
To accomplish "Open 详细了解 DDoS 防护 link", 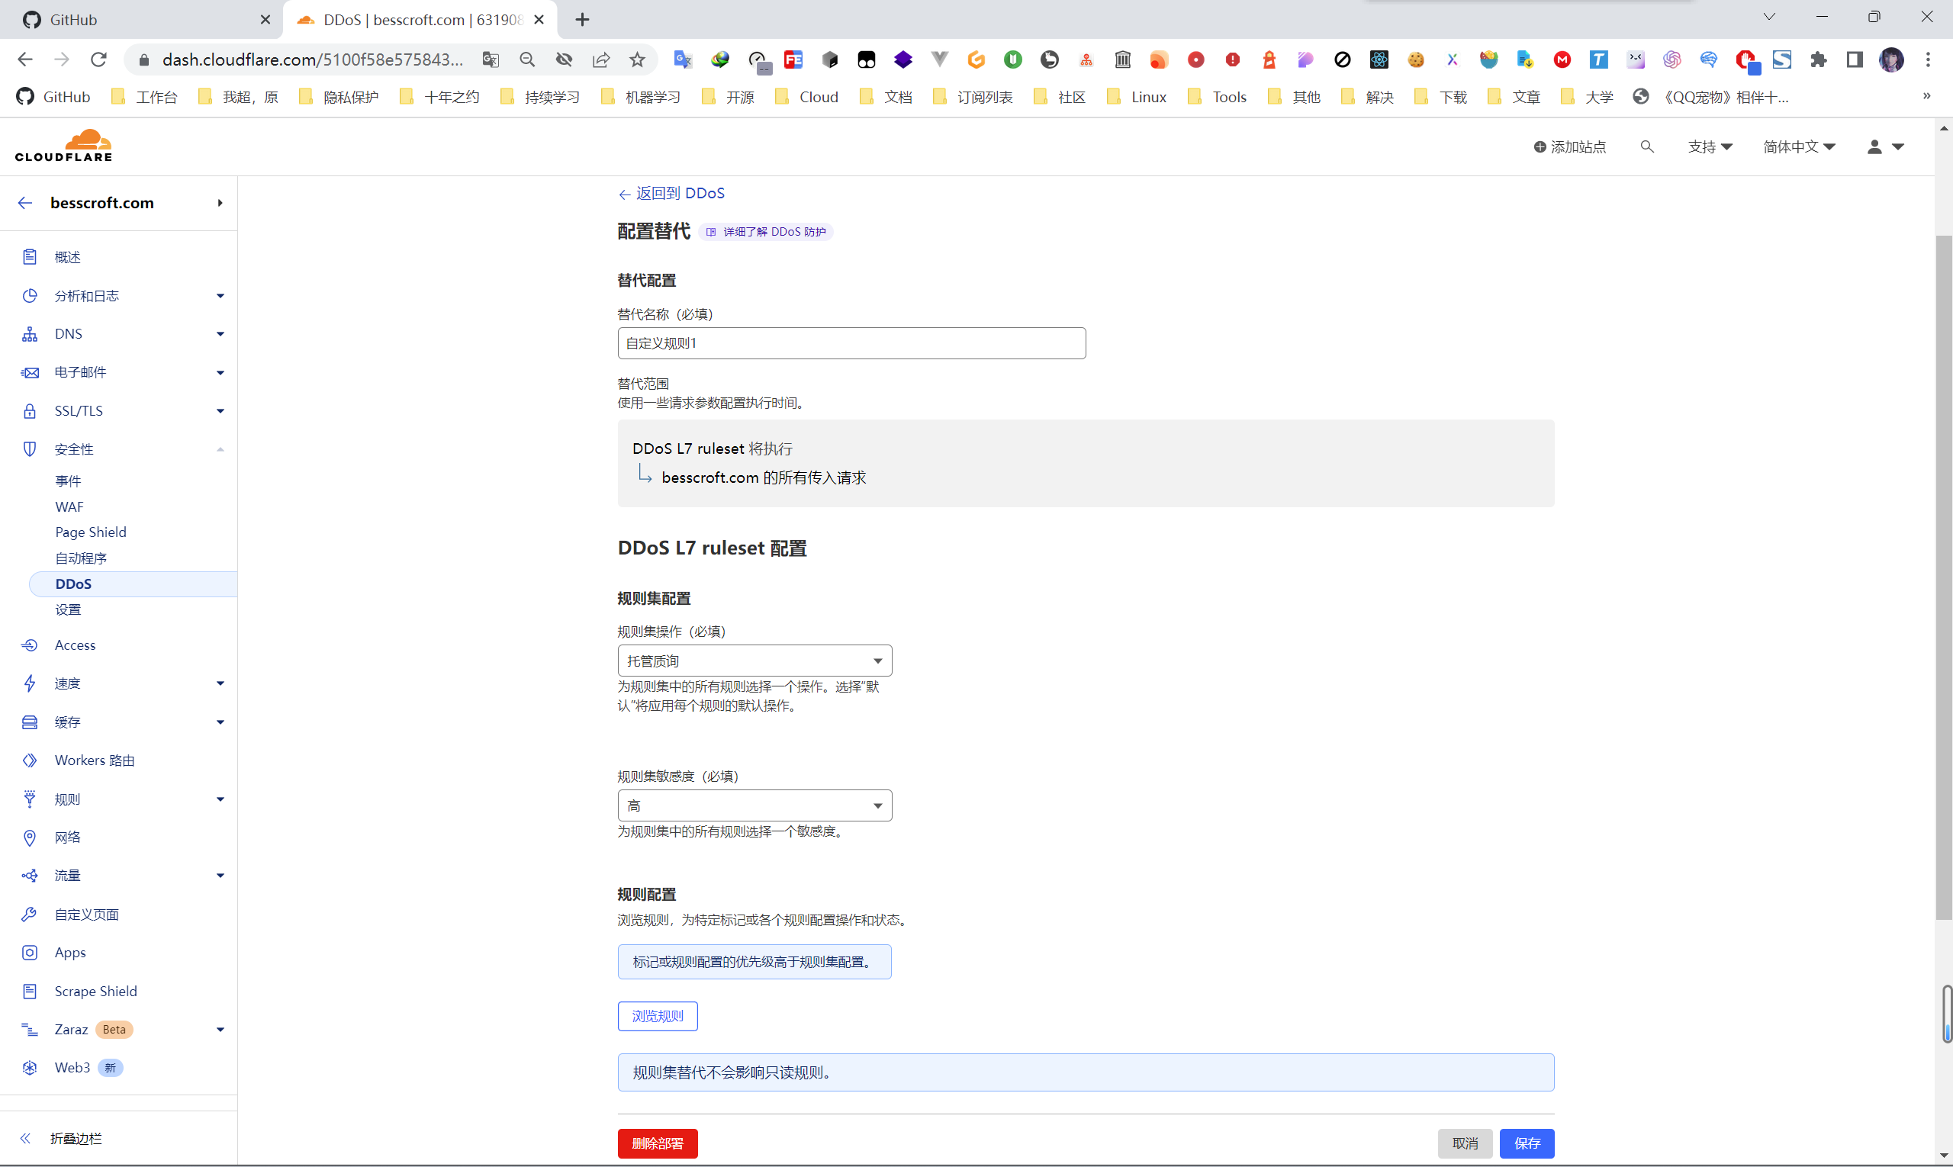I will click(766, 232).
